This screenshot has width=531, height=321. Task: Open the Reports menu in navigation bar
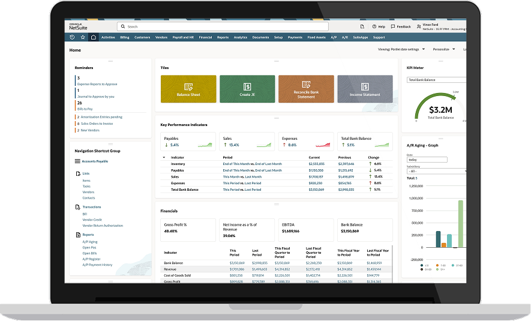(x=223, y=37)
